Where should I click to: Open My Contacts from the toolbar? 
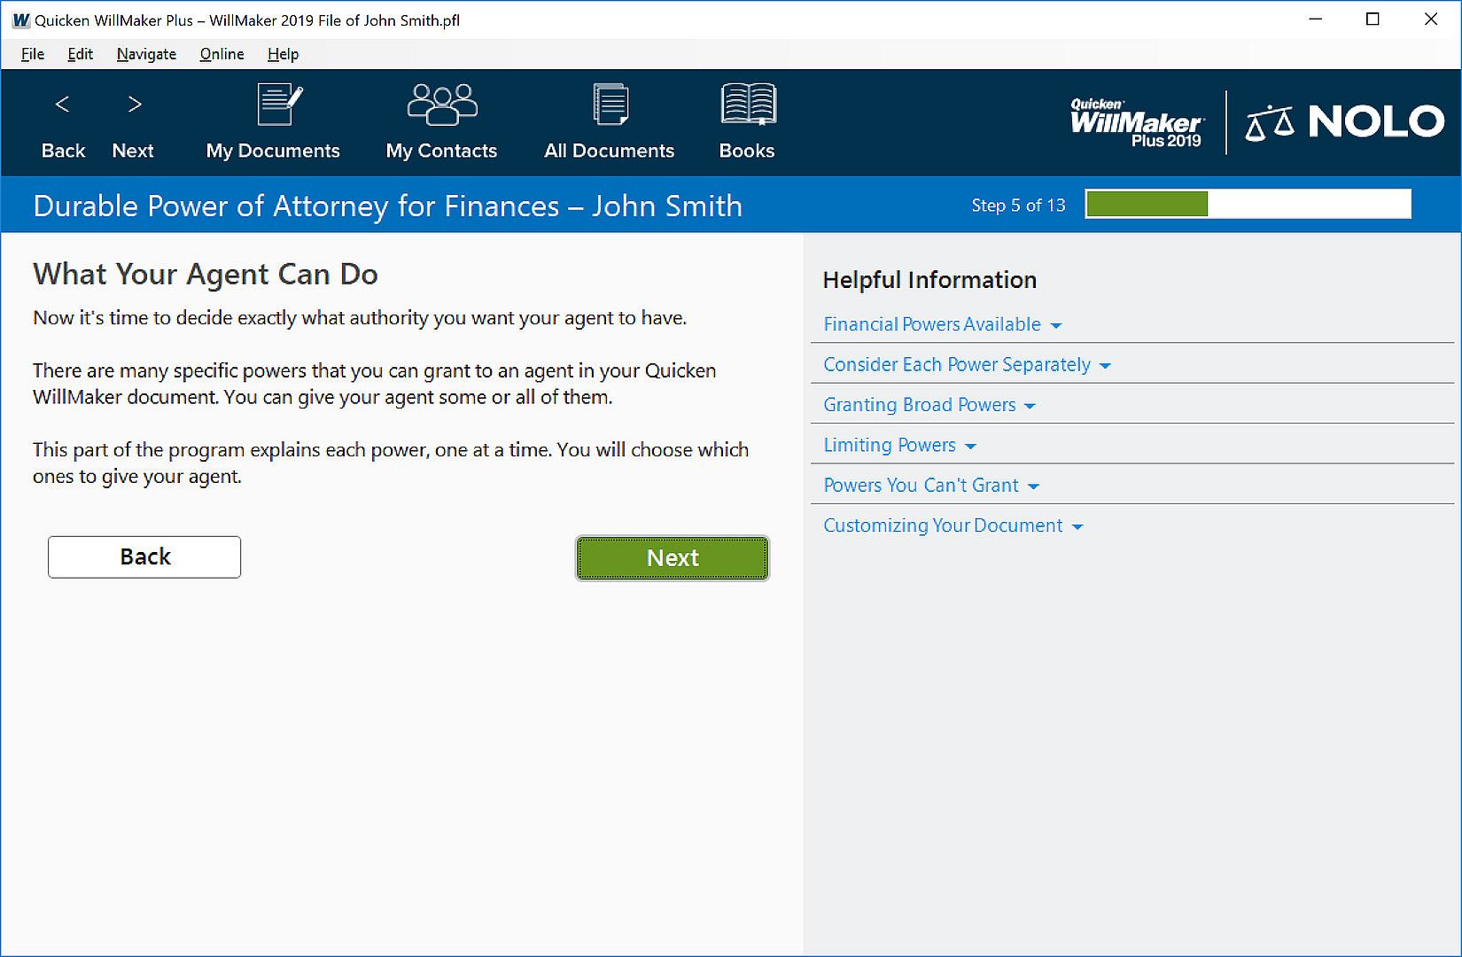[x=441, y=121]
